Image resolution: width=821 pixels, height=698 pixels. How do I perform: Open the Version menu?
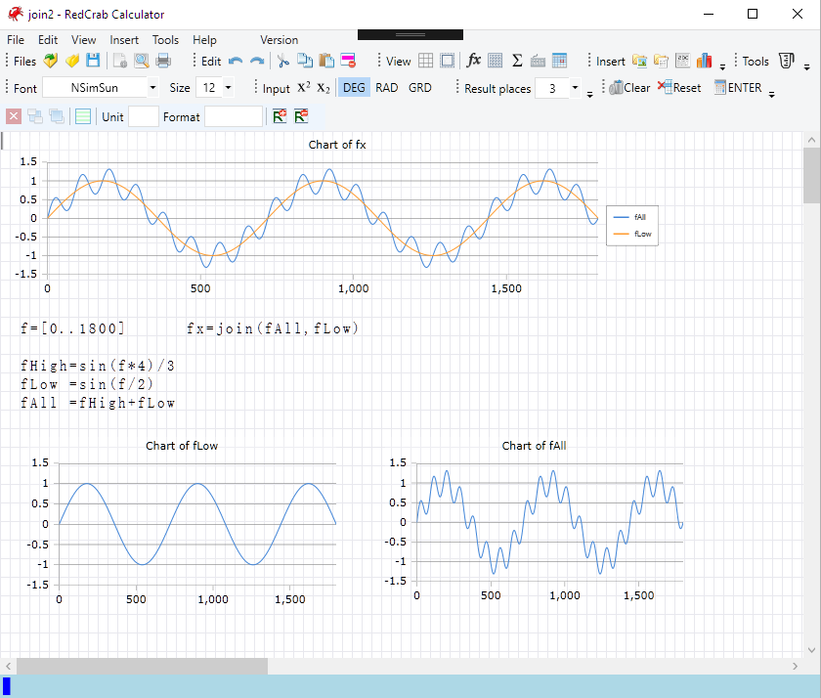pos(280,40)
